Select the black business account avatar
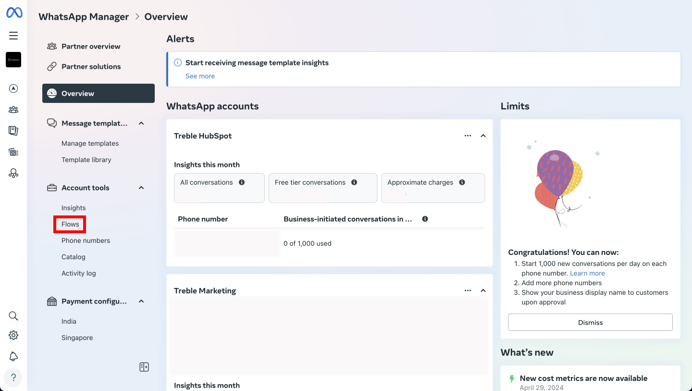Image resolution: width=692 pixels, height=391 pixels. (13, 60)
